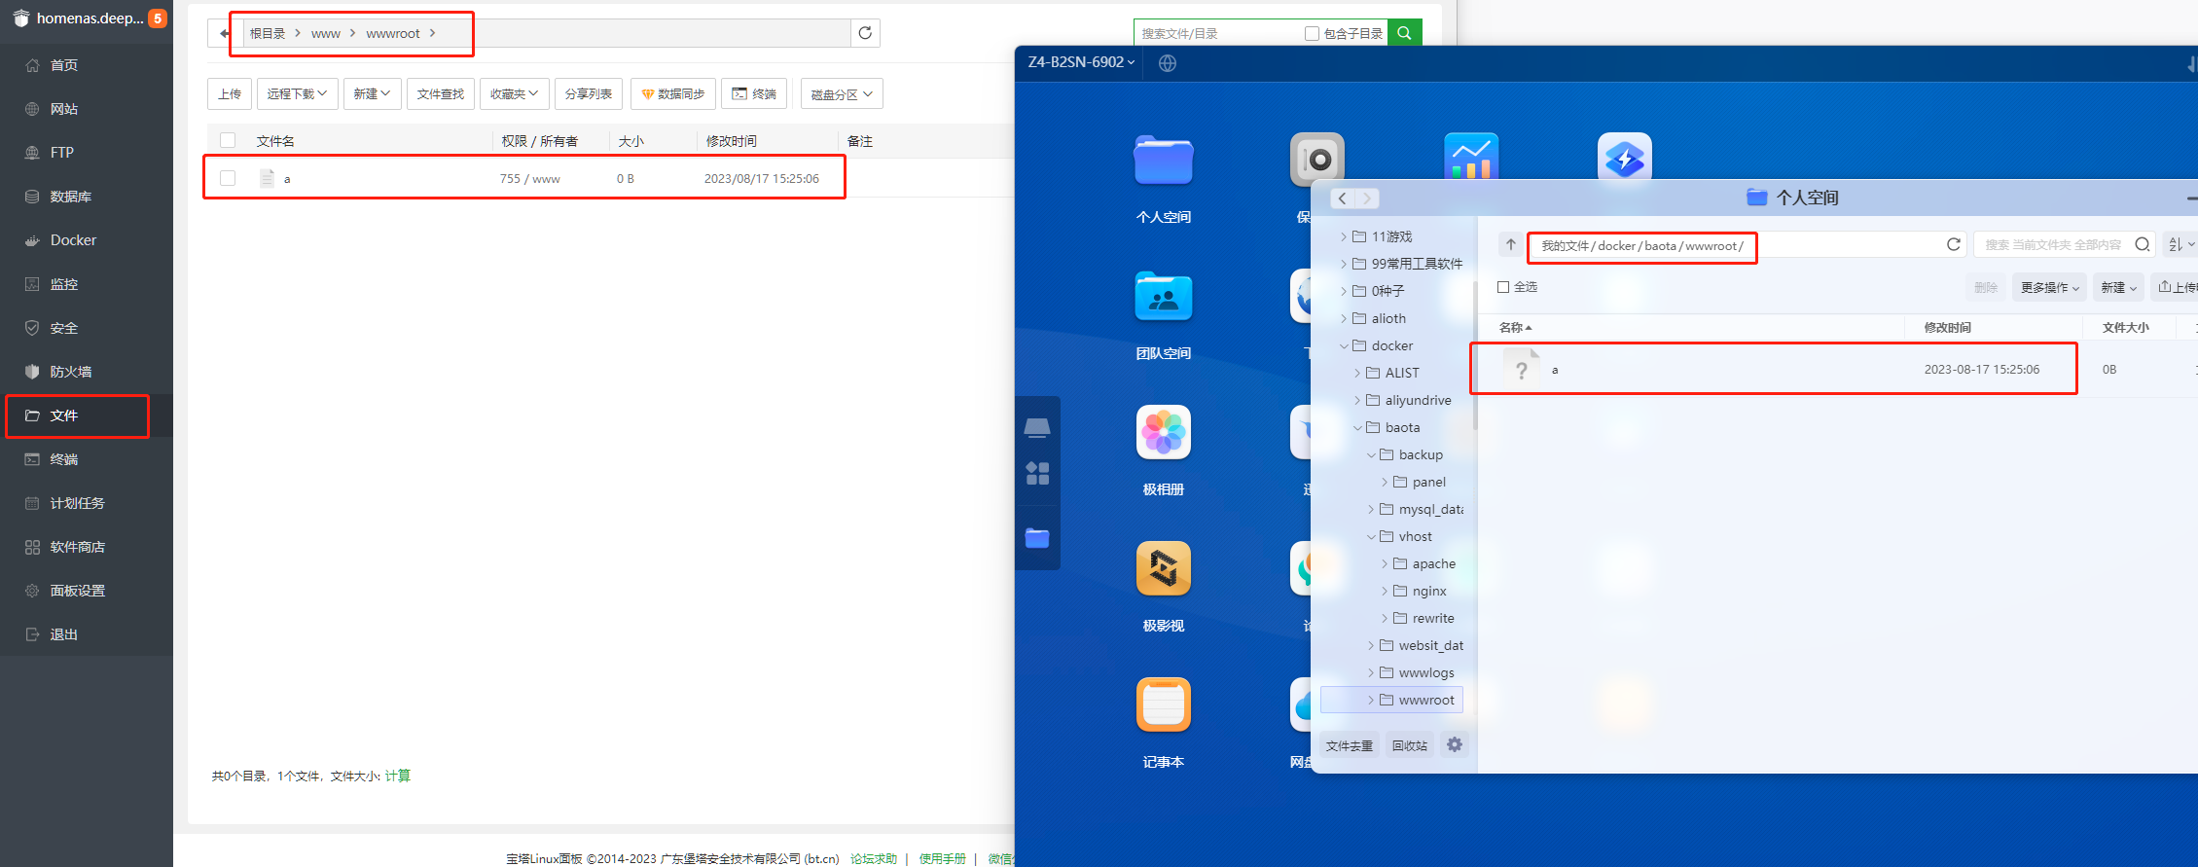Viewport: 2198px width, 867px height.
Task: Click 计算 link for file size
Action: (x=398, y=776)
